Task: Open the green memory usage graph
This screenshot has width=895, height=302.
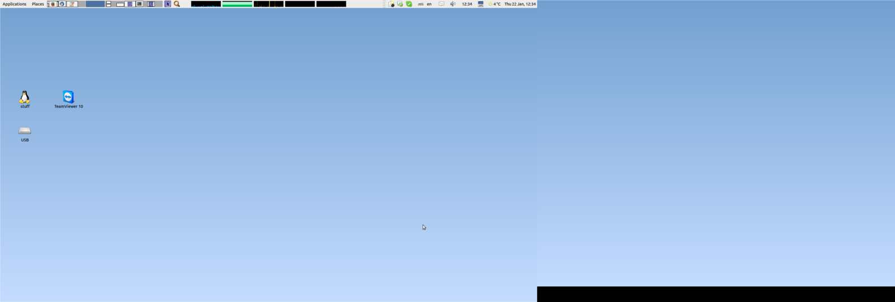Action: [237, 4]
